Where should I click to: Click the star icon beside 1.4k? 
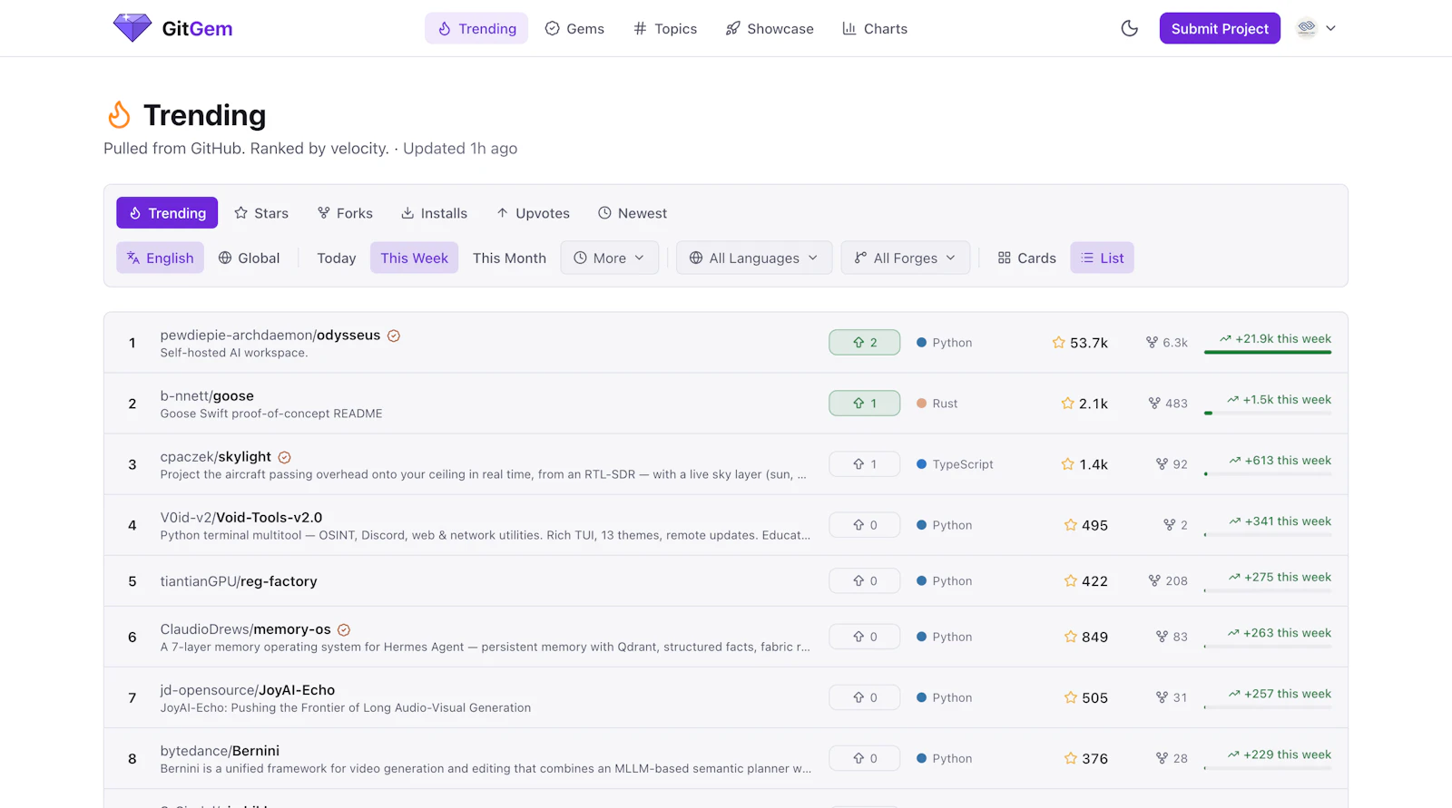(1067, 463)
